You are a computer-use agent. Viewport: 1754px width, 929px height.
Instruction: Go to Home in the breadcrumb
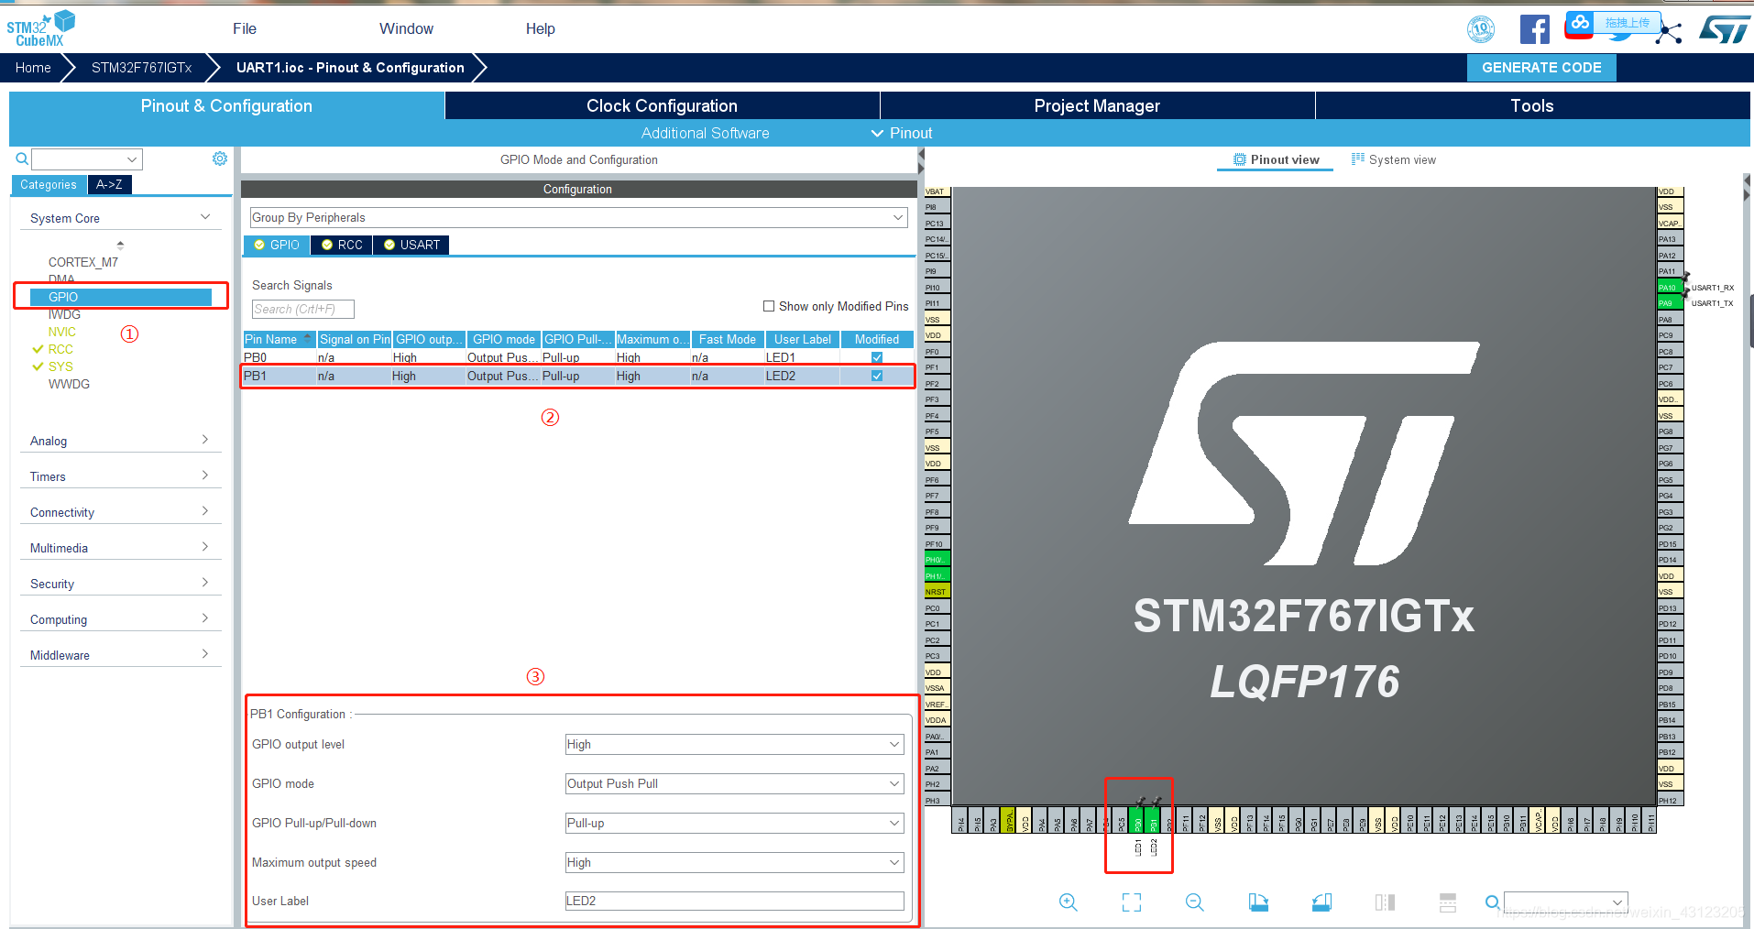[33, 68]
